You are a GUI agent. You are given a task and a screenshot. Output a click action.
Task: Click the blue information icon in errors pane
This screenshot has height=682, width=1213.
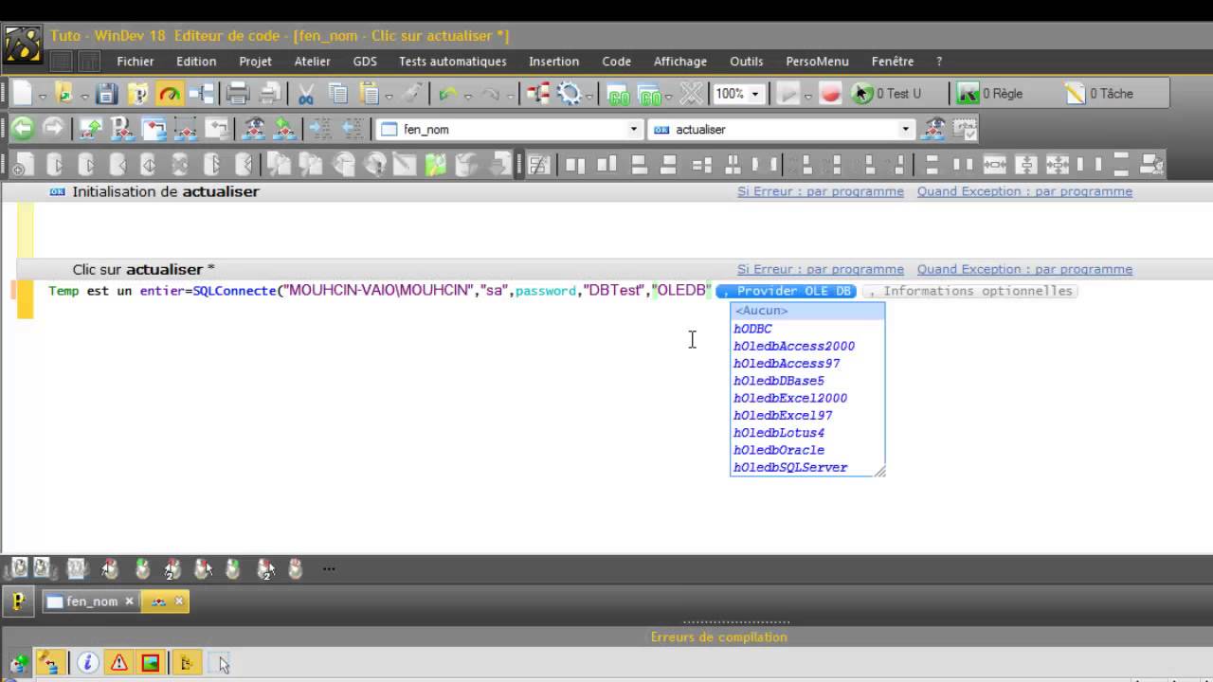[x=87, y=663]
